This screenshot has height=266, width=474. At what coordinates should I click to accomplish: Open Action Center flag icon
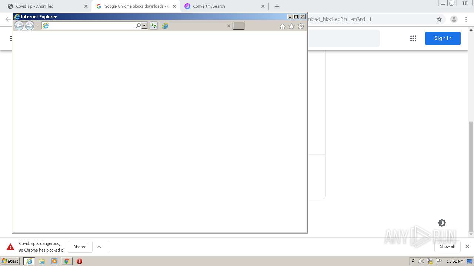439,261
